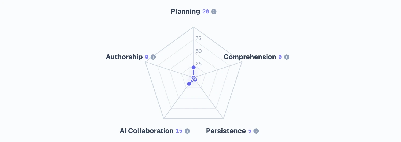
Task: Select the AI Collaboration data point
Action: pos(189,84)
